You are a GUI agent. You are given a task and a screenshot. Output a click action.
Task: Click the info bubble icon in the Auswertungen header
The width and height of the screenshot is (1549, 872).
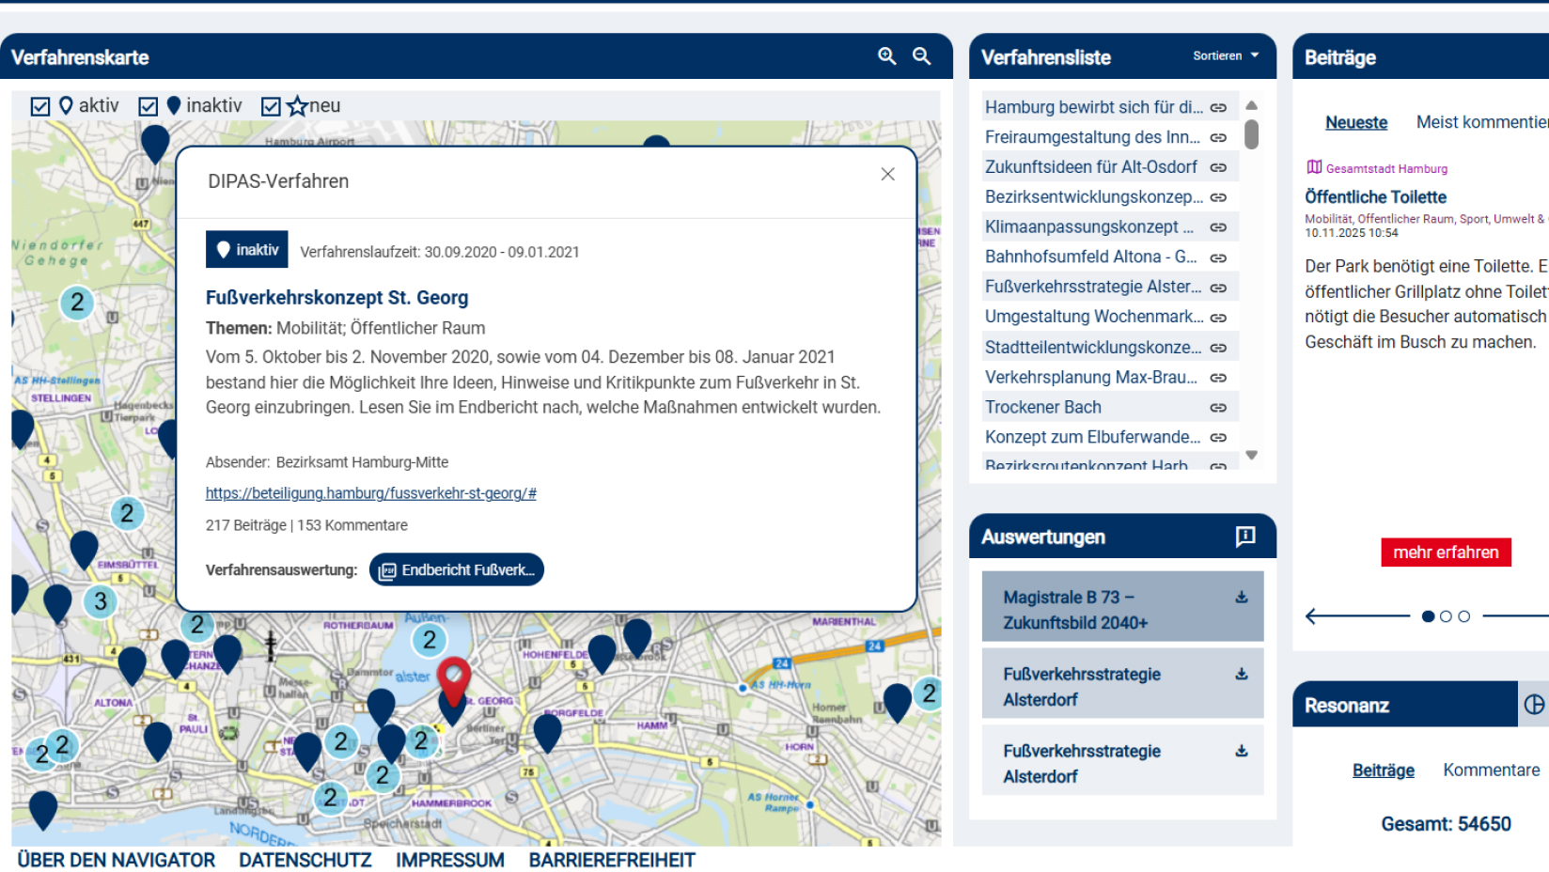click(x=1245, y=536)
